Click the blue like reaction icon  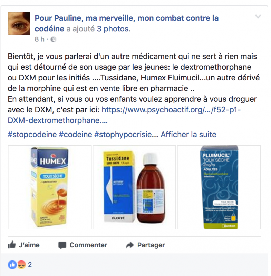12,265
